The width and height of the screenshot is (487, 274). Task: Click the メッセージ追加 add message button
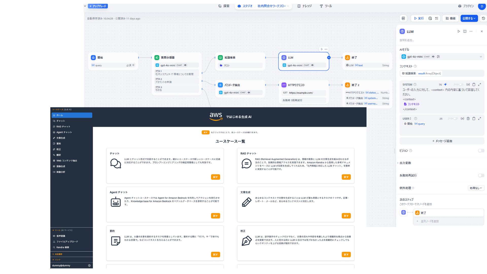pyautogui.click(x=442, y=141)
